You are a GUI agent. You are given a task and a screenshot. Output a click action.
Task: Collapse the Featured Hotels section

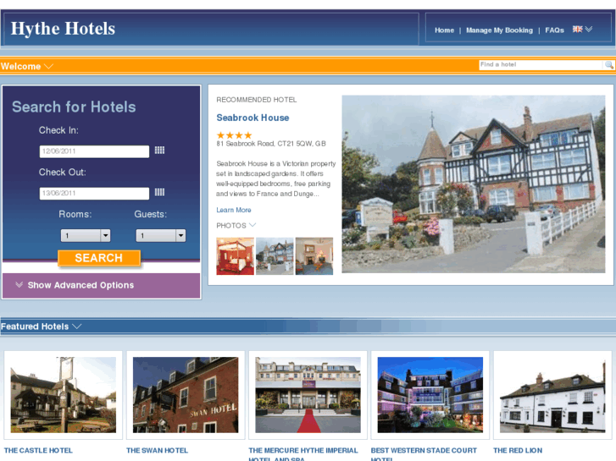tap(77, 327)
